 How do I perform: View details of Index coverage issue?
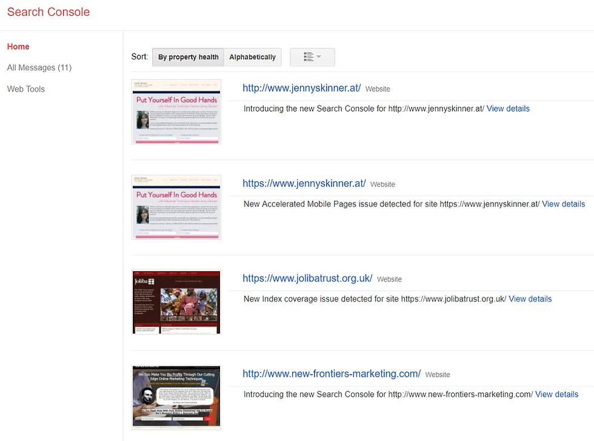(530, 299)
